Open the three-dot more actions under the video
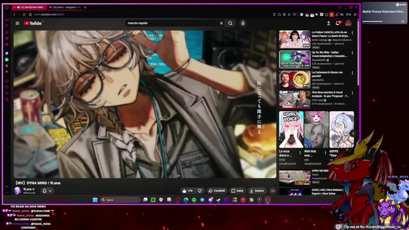 click(x=273, y=191)
